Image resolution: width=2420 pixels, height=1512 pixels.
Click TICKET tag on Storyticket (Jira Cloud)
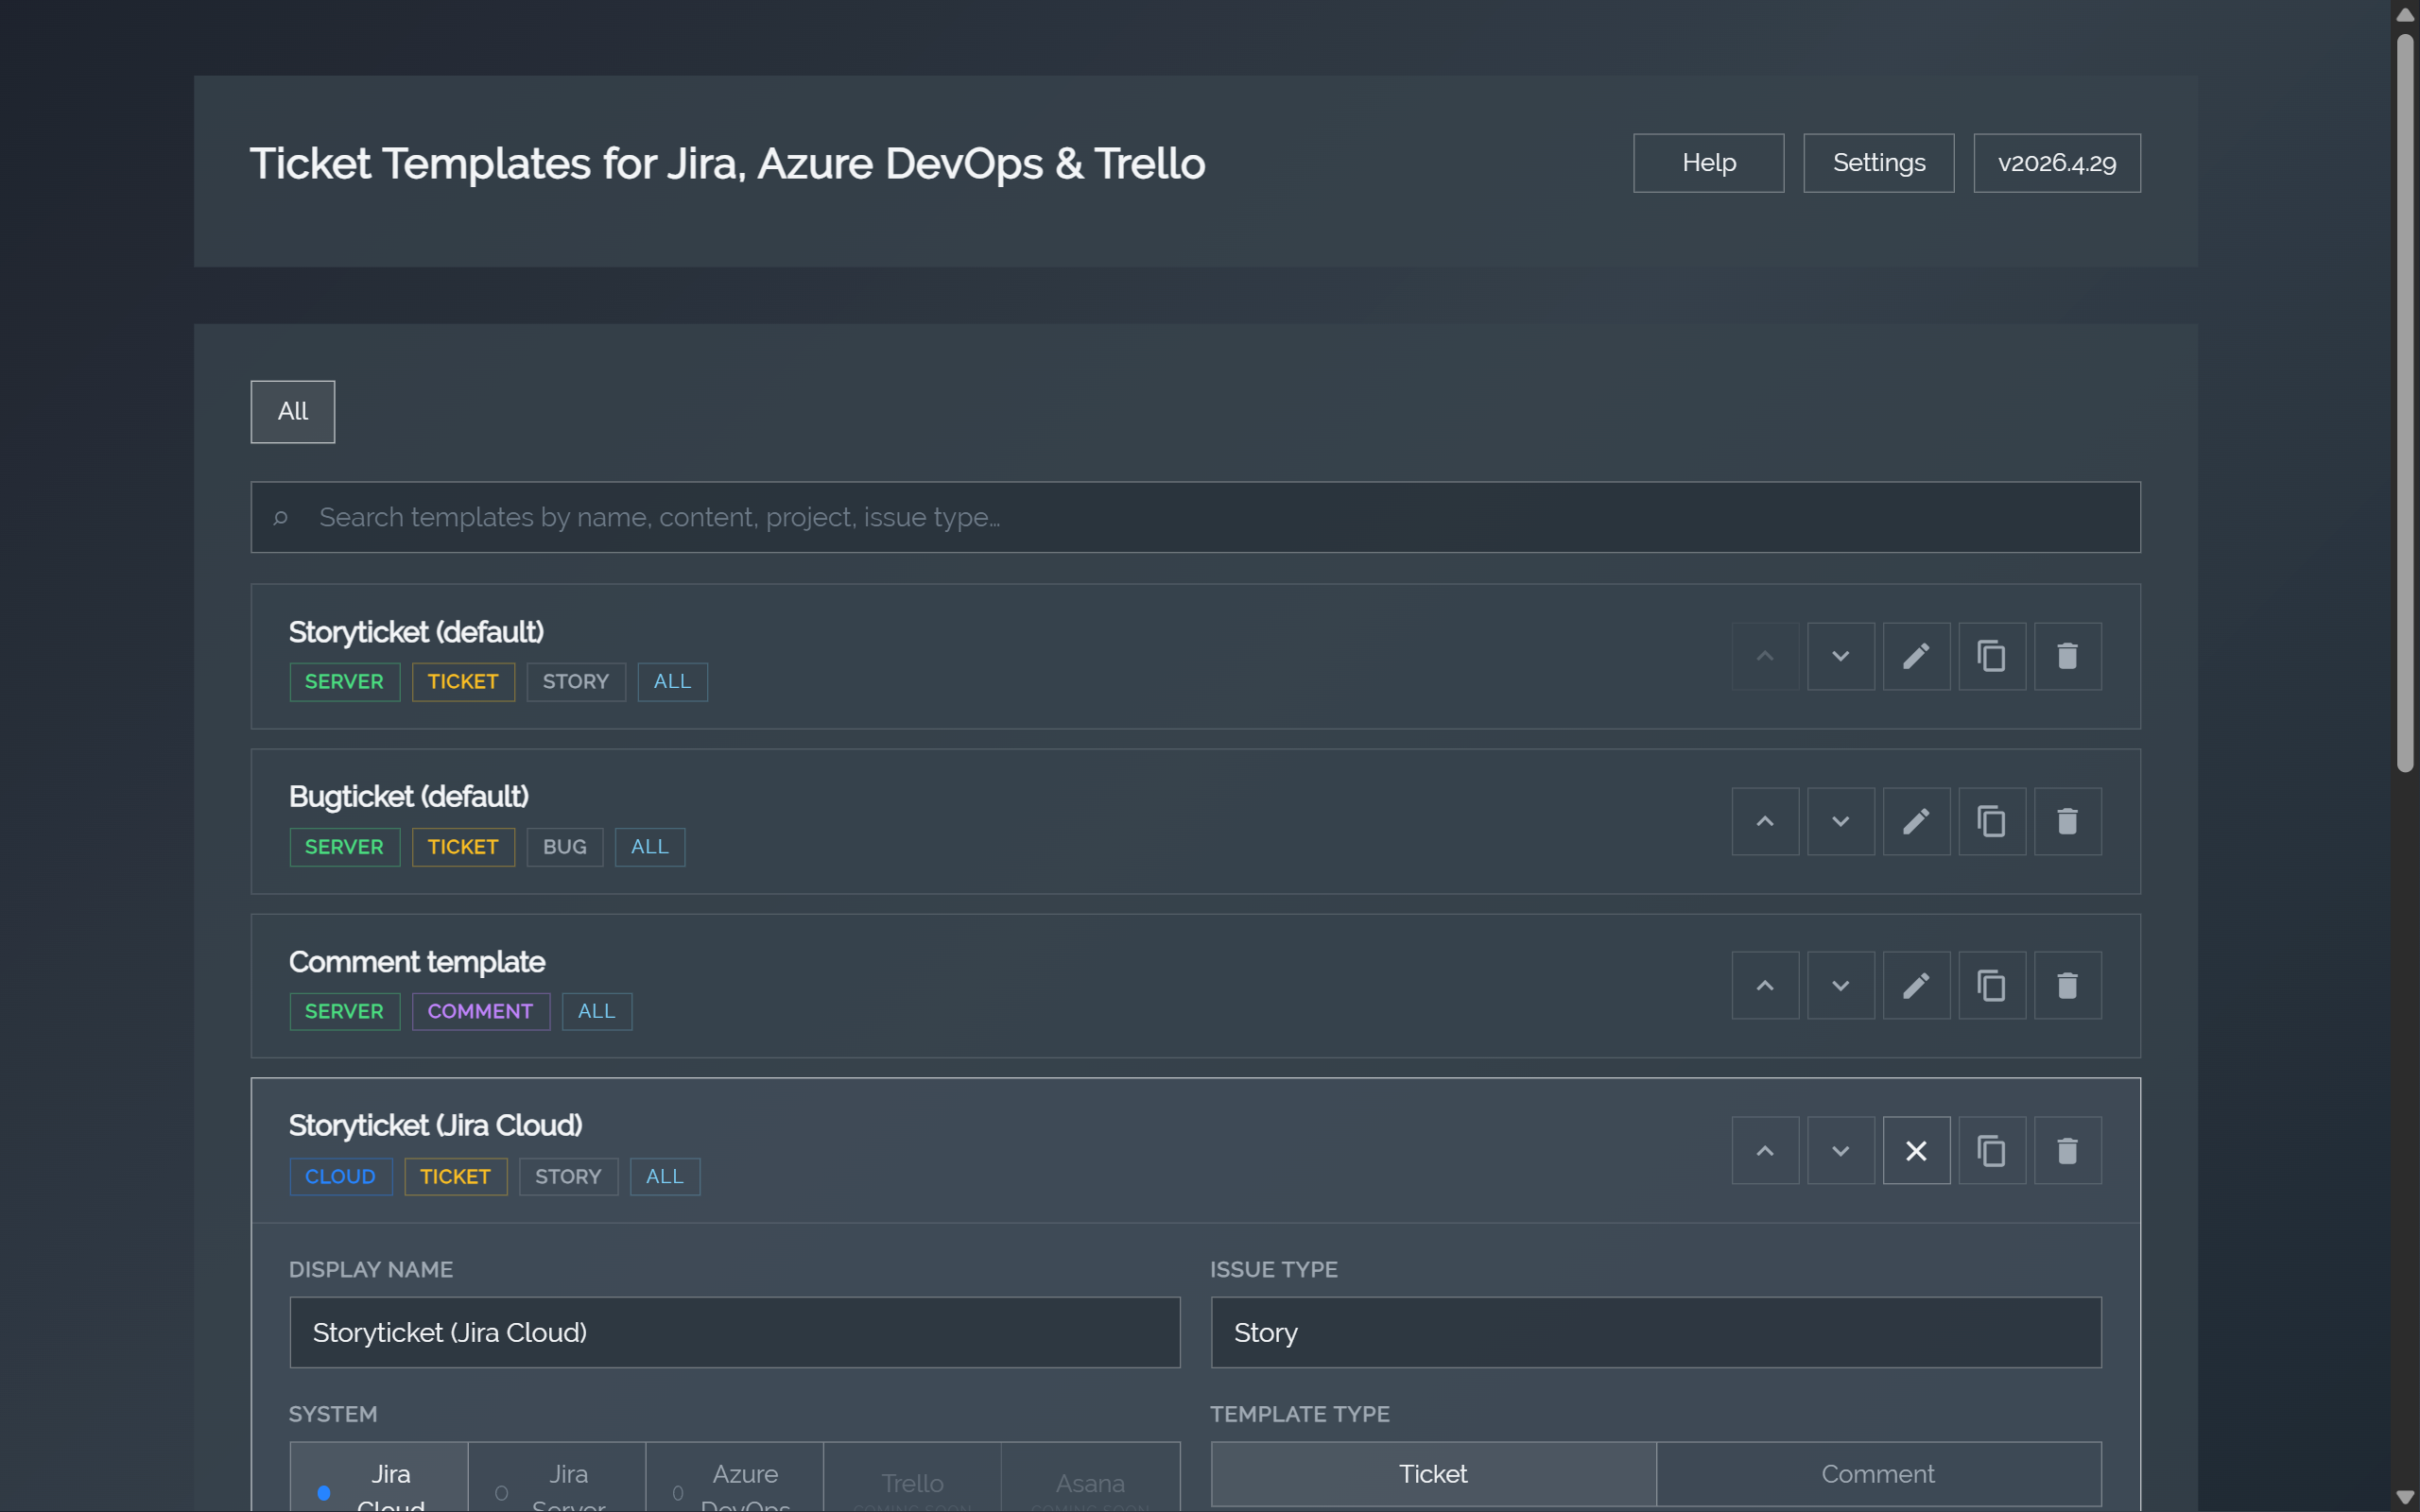coord(455,1176)
